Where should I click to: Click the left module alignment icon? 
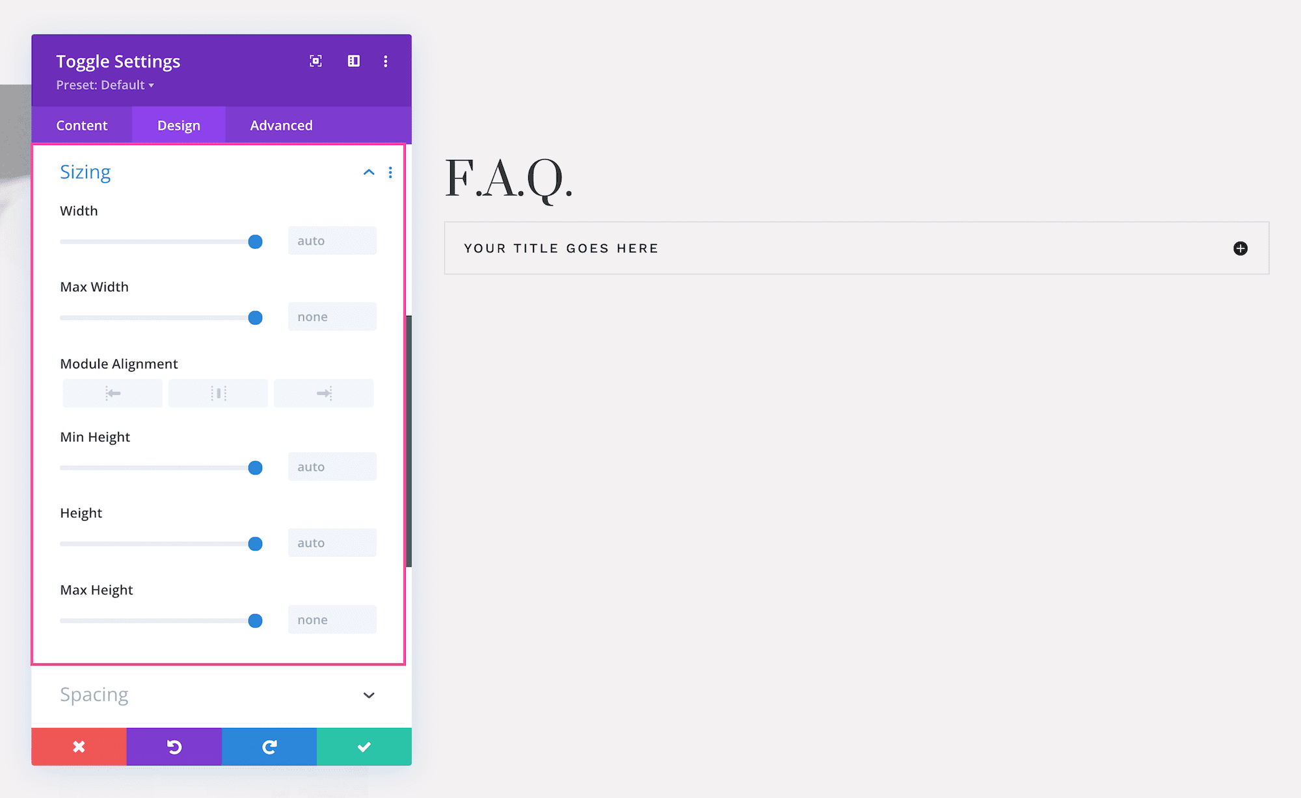click(111, 394)
